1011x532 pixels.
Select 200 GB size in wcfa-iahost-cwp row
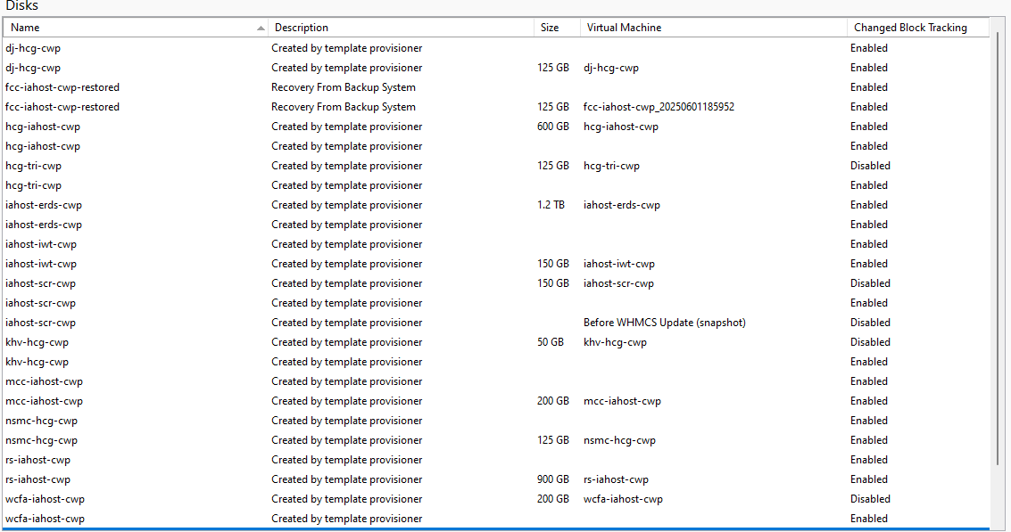(x=553, y=499)
